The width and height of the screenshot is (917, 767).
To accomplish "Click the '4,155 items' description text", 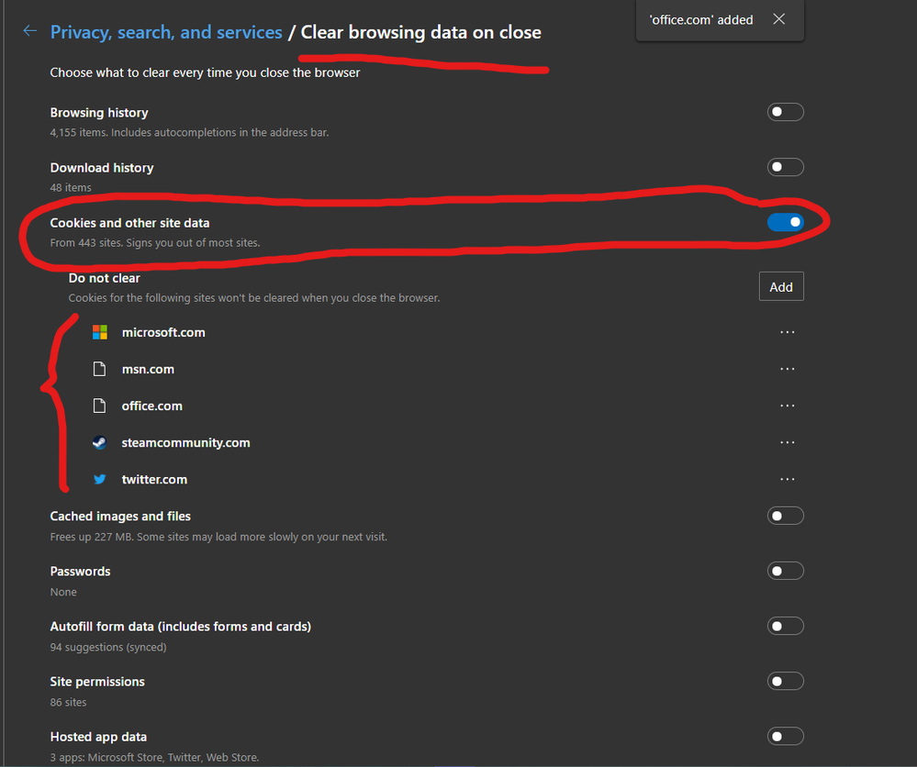I will [189, 132].
